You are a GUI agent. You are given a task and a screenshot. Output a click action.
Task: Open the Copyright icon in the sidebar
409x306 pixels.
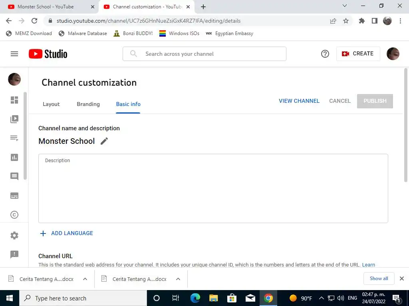14,215
